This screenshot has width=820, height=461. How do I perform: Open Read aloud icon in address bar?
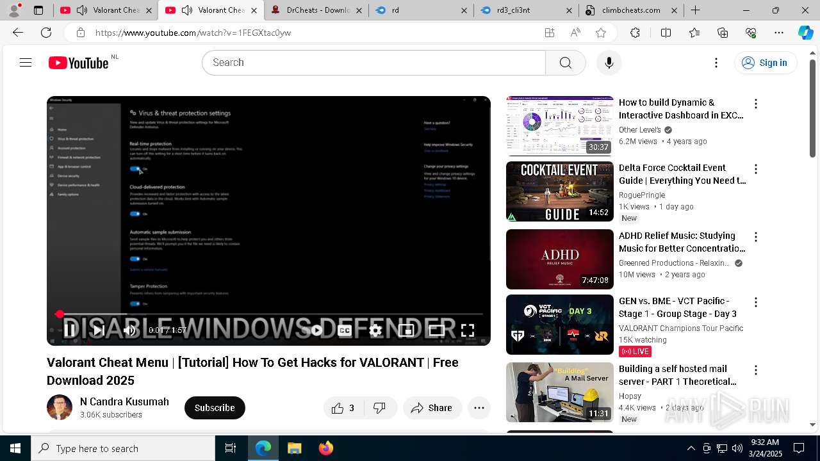(x=575, y=33)
